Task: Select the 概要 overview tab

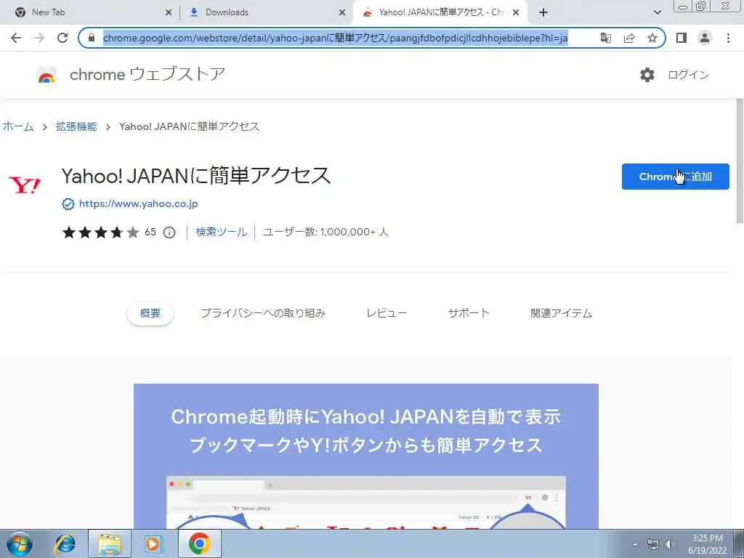Action: tap(150, 313)
